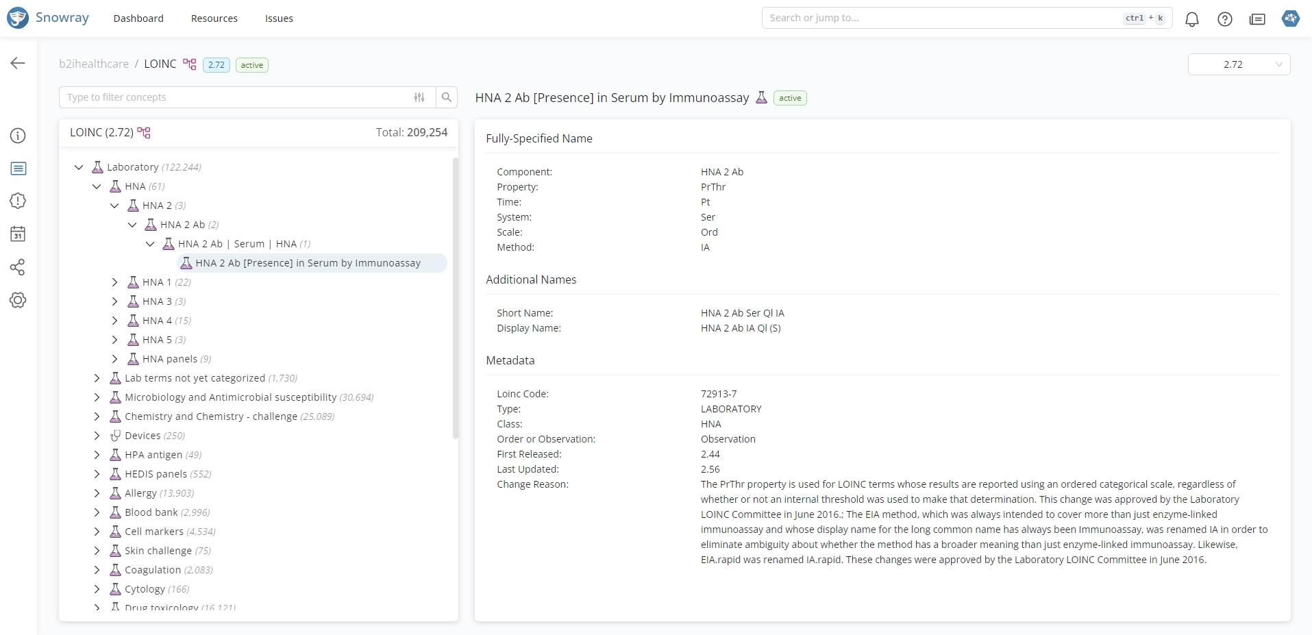Open the user avatar menu

[x=1290, y=18]
